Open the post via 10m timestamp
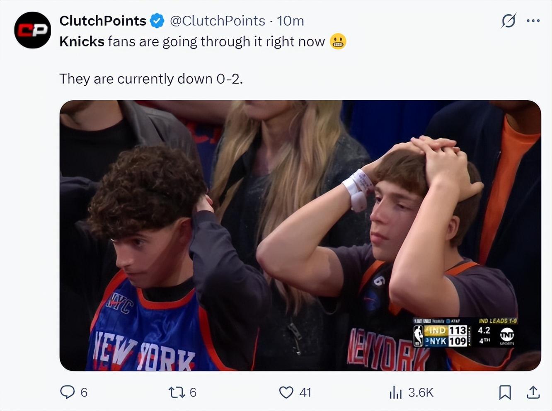 (x=290, y=21)
